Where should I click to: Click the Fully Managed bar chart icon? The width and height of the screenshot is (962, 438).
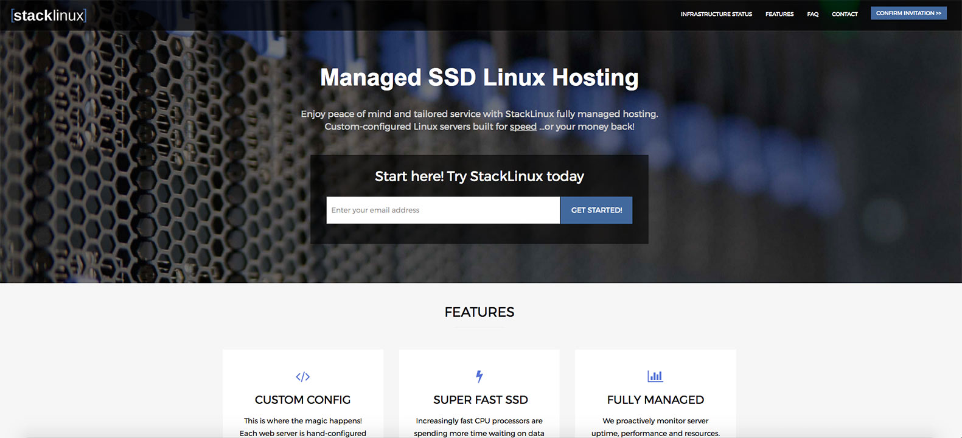tap(655, 376)
